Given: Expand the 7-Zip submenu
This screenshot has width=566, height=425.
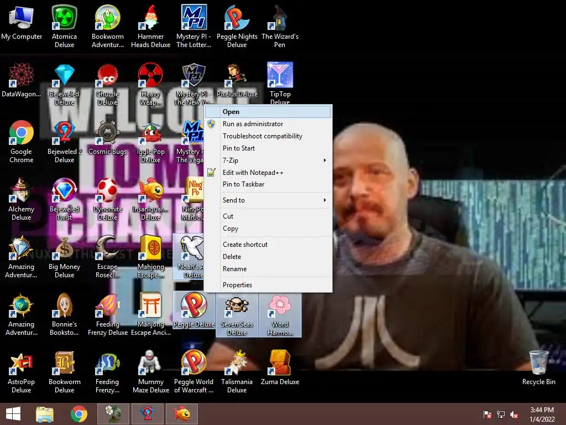Looking at the screenshot, I should coord(268,160).
